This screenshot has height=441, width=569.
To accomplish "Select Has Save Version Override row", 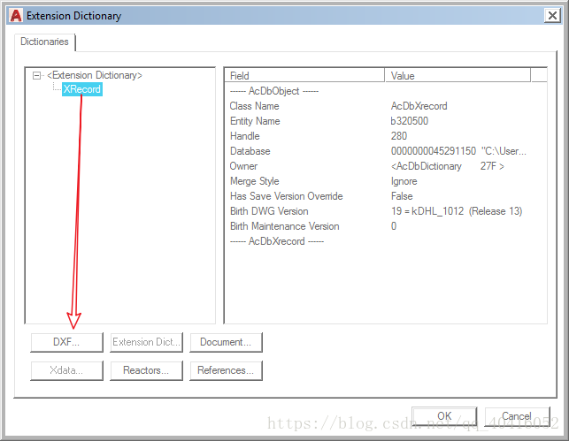I will click(386, 196).
